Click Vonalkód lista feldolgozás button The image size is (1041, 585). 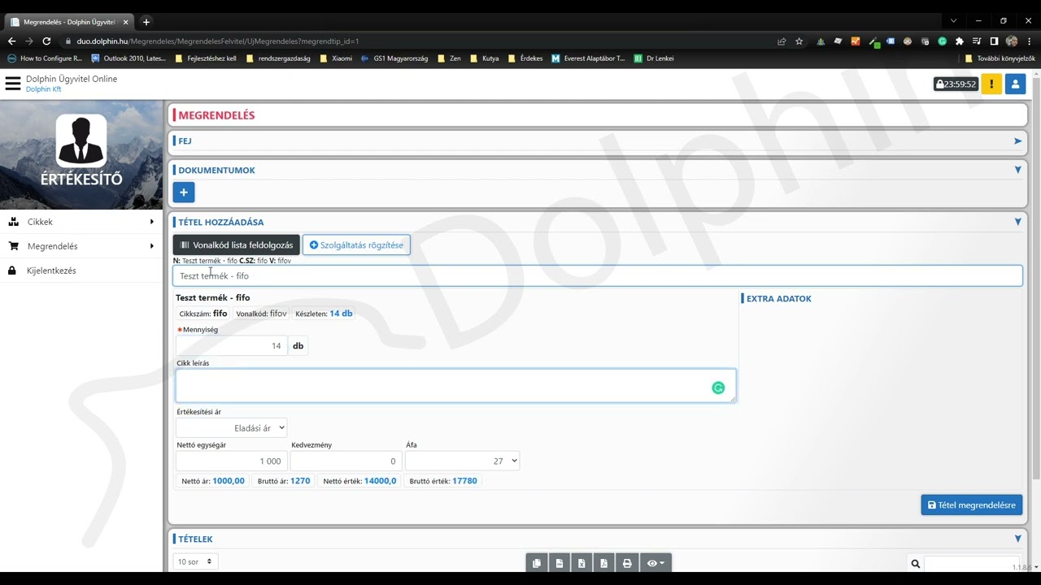click(x=237, y=245)
